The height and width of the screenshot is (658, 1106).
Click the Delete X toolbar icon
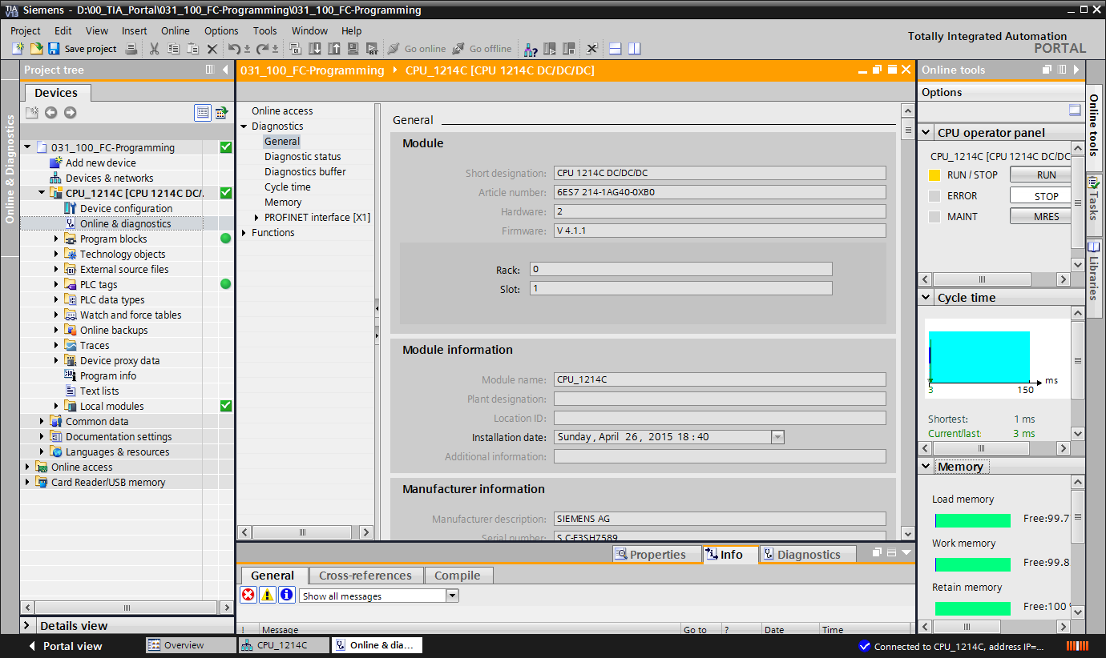(212, 49)
